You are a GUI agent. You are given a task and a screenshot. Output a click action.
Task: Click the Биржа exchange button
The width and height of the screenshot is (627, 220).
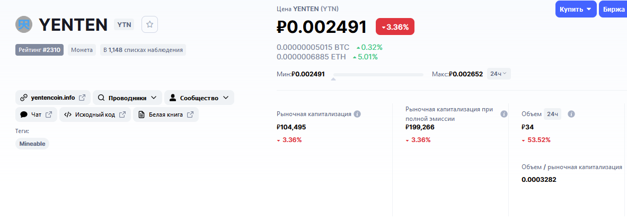coord(613,9)
